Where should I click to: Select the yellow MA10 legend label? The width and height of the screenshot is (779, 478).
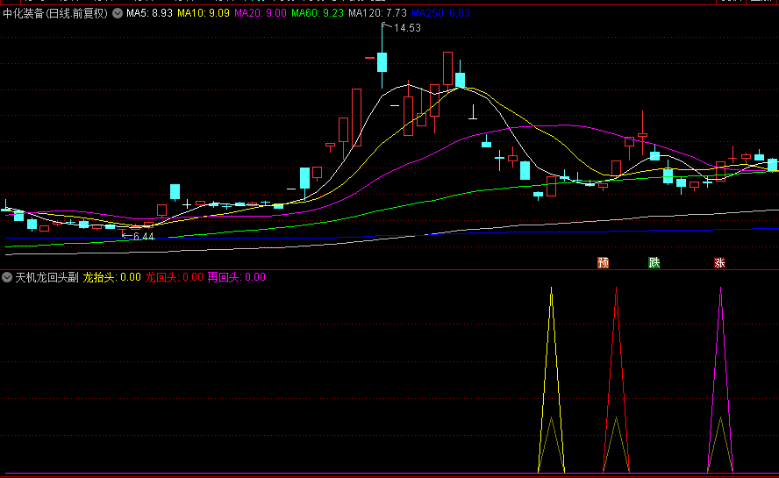coord(204,14)
